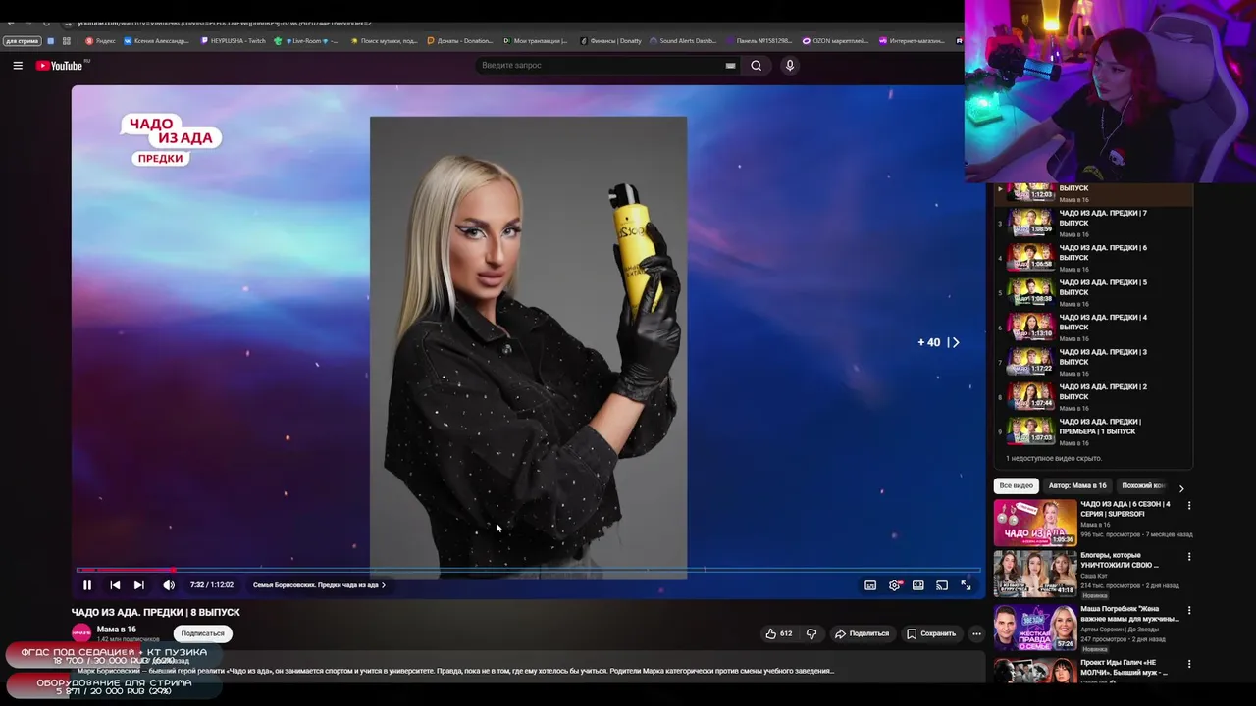The width and height of the screenshot is (1256, 706).
Task: Play playlist video 'ПРЕДКИ | 2 ВЫПУСК'
Action: (x=1094, y=397)
